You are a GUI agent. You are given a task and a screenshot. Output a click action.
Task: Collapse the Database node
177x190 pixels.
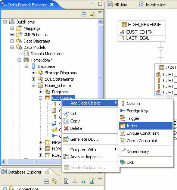(26, 66)
